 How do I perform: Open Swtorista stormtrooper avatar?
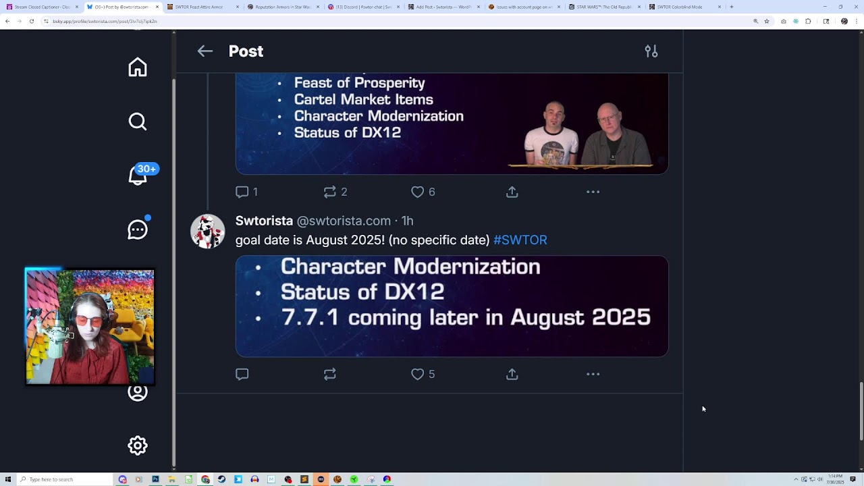(x=208, y=232)
